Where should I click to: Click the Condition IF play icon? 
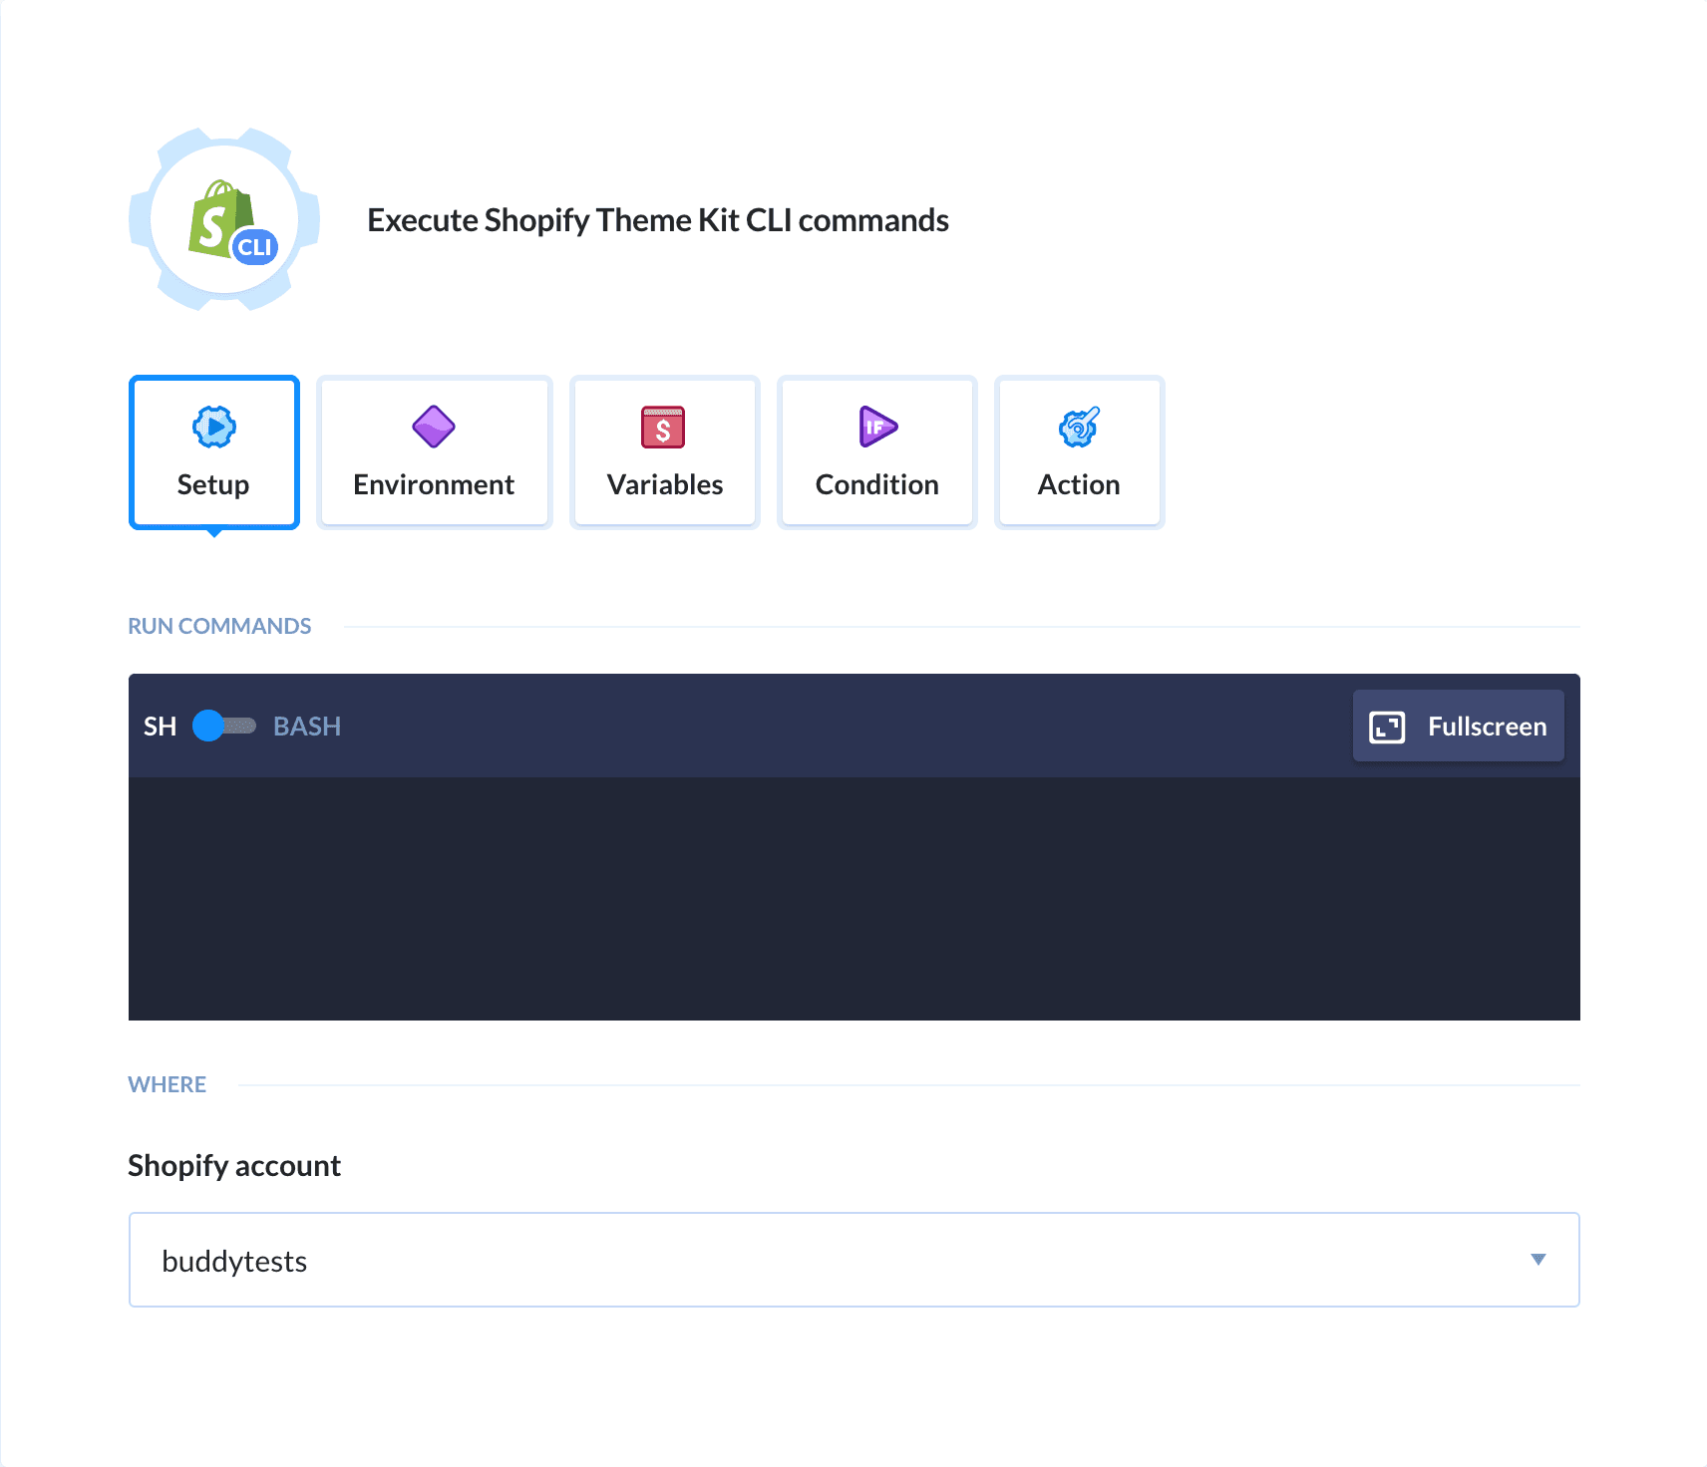coord(876,427)
